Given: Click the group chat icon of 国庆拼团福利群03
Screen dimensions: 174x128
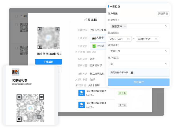Looking at the screenshot, I should (x=82, y=105).
